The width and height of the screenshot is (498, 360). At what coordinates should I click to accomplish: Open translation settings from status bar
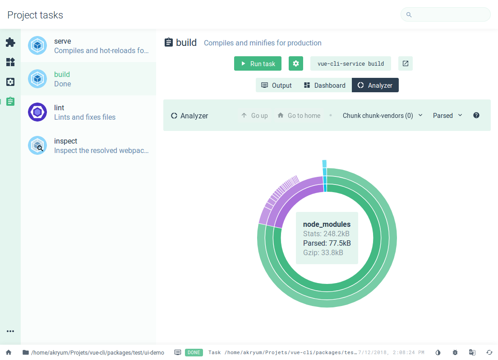(x=472, y=352)
